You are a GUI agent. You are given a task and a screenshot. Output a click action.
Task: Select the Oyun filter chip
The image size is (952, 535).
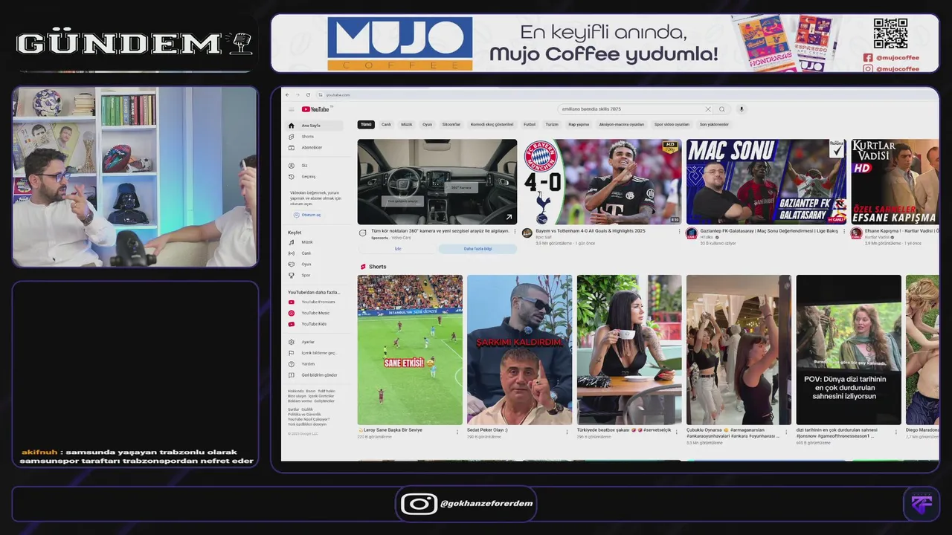pyautogui.click(x=427, y=125)
